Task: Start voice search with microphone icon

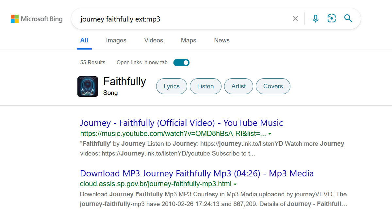Action: (x=315, y=19)
